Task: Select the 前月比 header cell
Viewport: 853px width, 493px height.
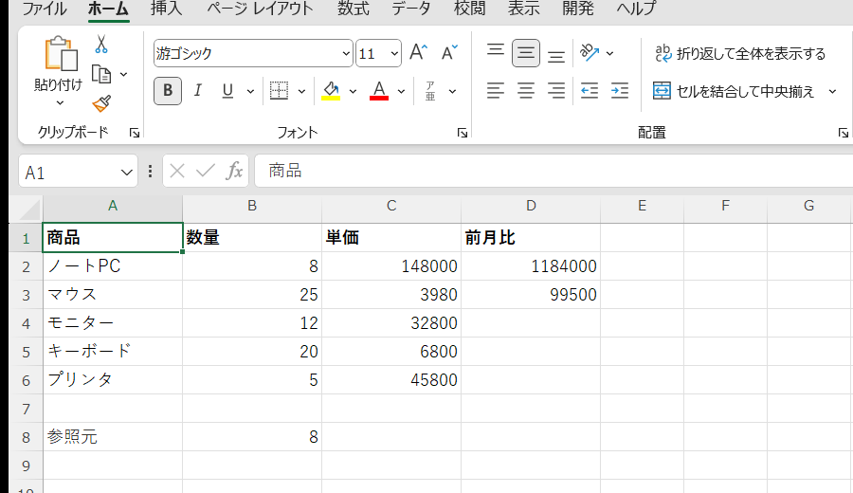Action: [x=531, y=238]
